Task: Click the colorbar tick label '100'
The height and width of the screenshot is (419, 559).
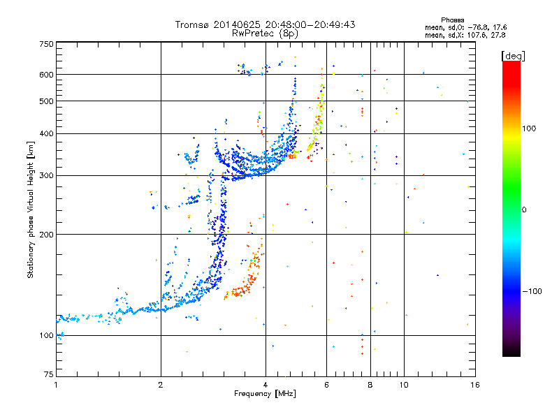Action: [x=529, y=128]
